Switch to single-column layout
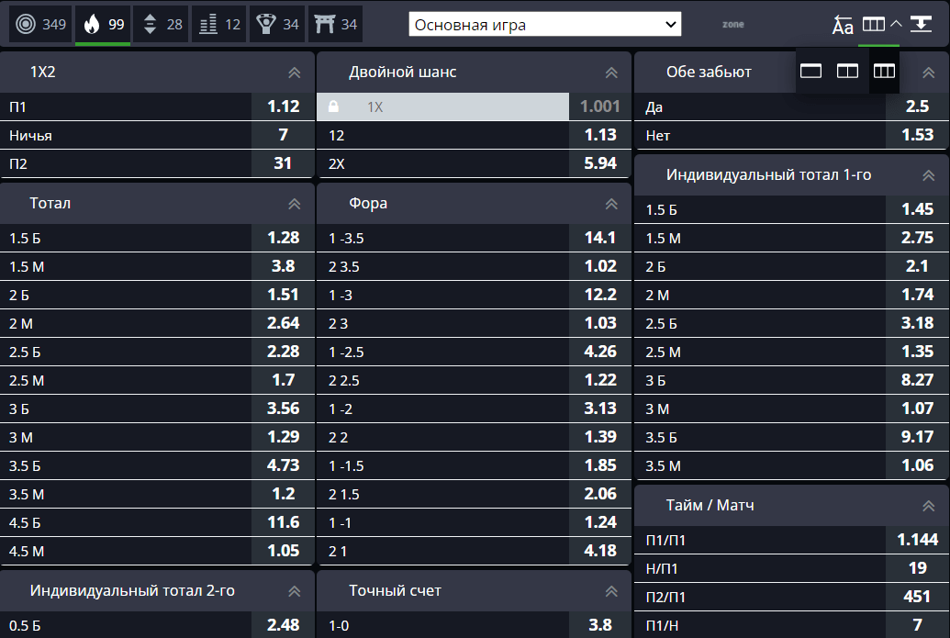Screen dimensions: 950x638 (x=810, y=72)
